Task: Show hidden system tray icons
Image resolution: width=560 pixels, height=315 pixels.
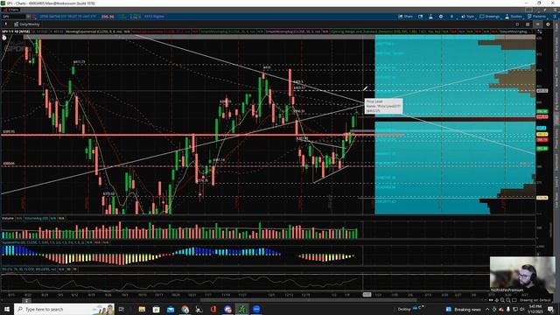Action: (x=487, y=309)
